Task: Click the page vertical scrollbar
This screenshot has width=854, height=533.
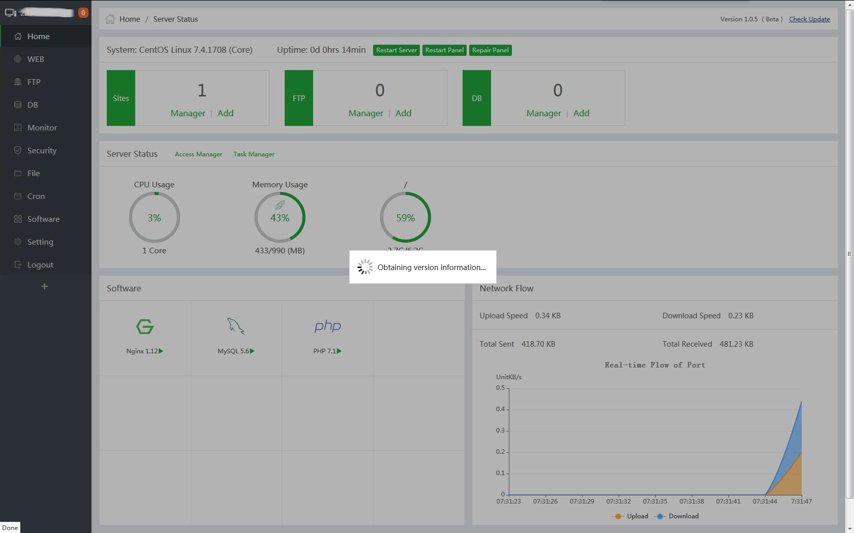Action: click(849, 254)
